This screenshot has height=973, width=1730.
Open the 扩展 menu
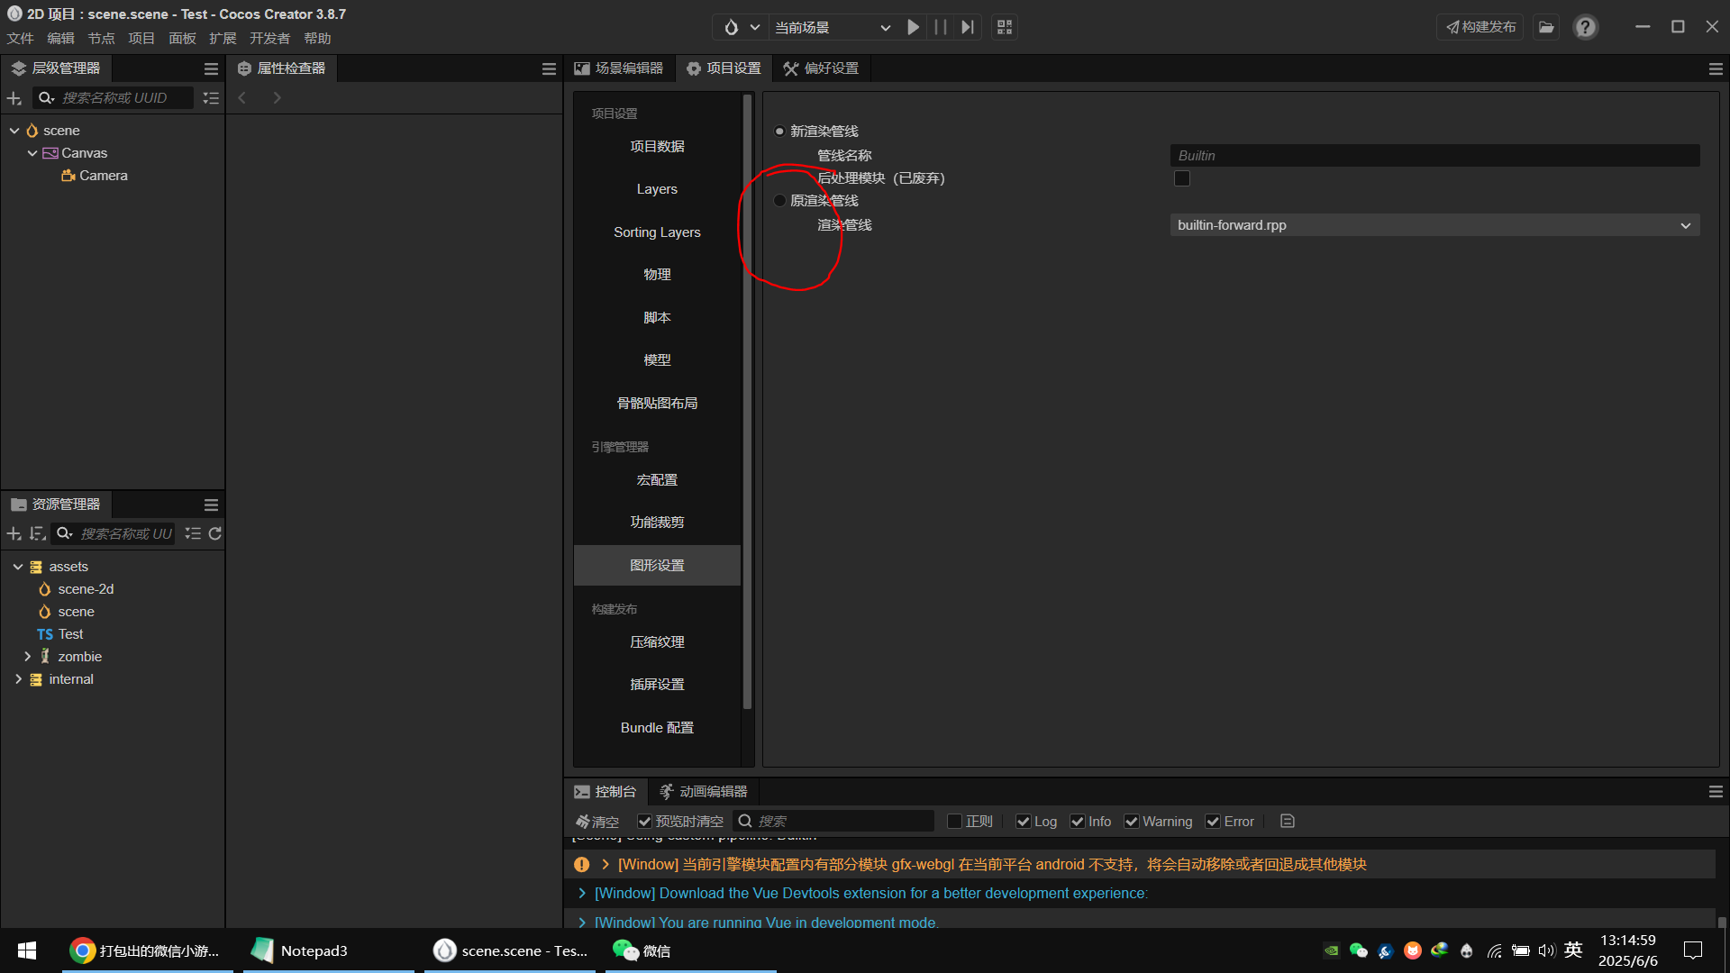223,39
